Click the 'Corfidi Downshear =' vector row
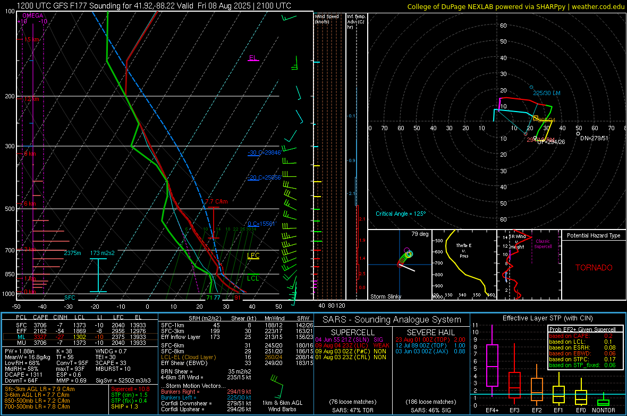 pos(206,403)
